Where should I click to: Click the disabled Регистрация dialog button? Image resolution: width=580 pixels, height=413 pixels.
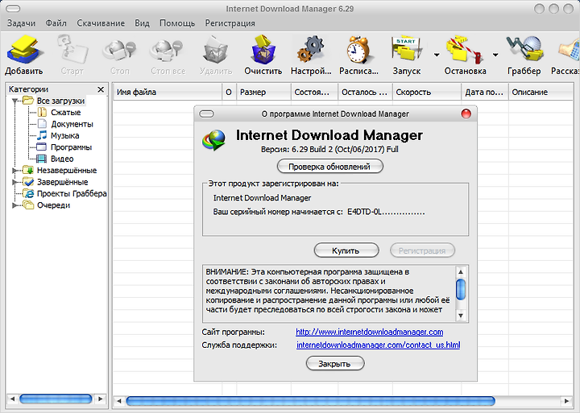point(422,250)
